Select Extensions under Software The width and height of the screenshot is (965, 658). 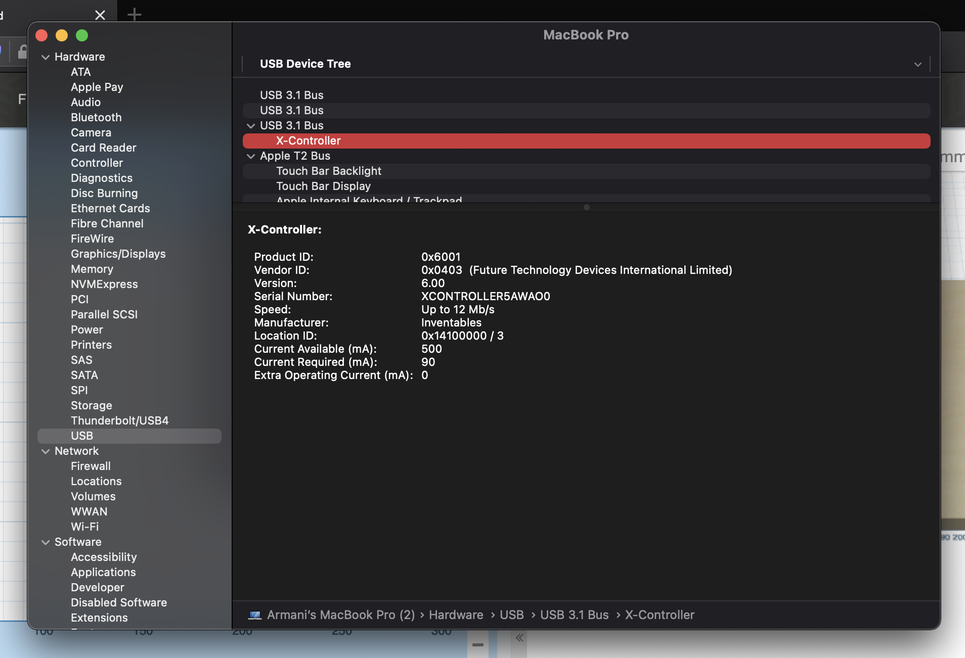(x=99, y=618)
